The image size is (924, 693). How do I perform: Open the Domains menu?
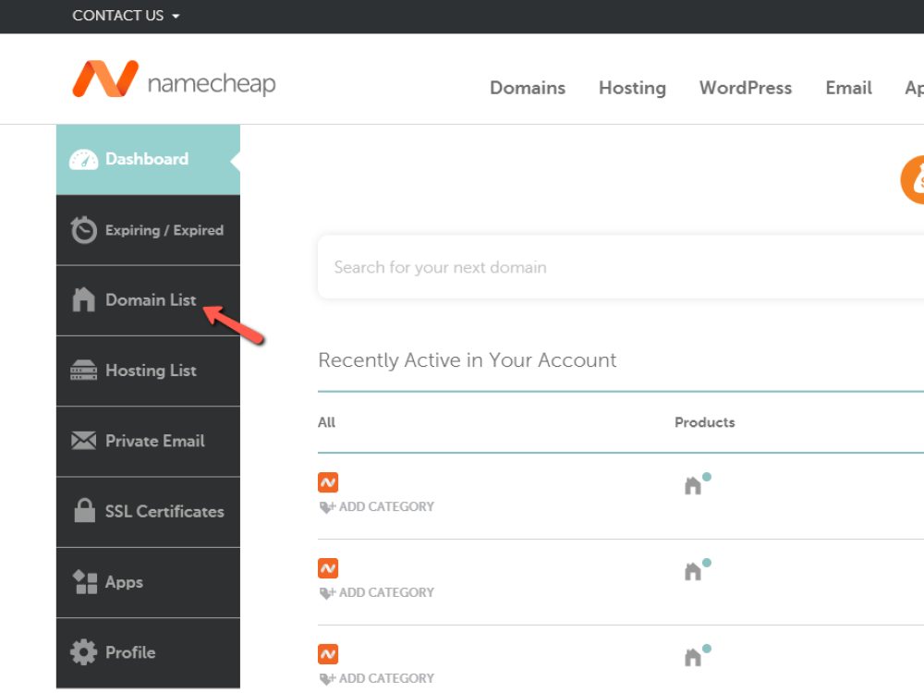pos(528,88)
